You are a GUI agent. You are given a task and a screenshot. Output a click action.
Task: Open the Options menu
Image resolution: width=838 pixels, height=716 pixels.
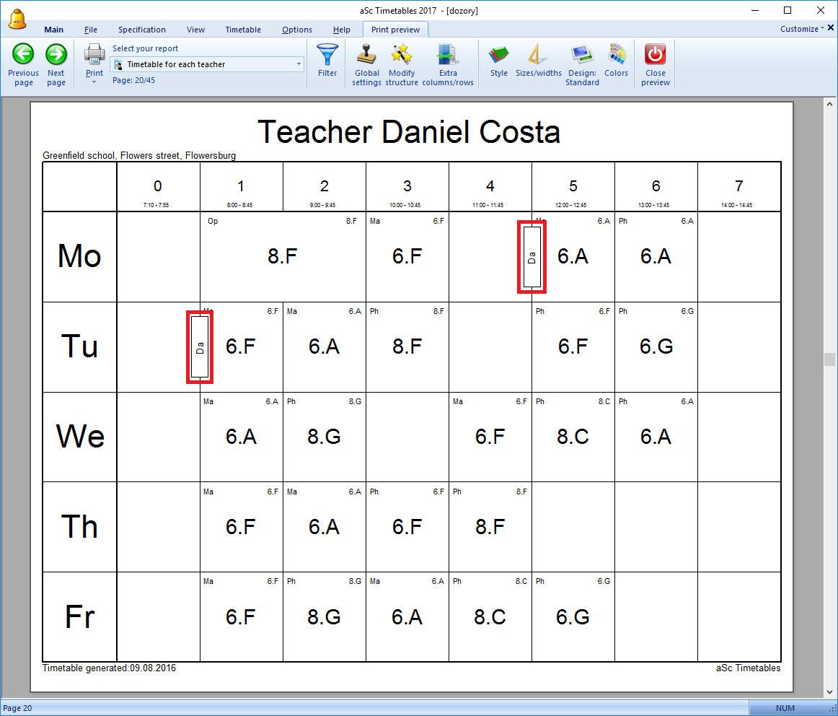click(x=297, y=30)
